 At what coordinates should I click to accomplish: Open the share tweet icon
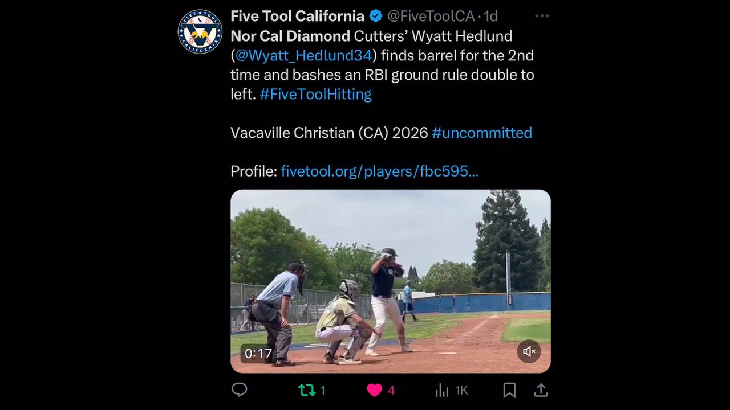(541, 390)
